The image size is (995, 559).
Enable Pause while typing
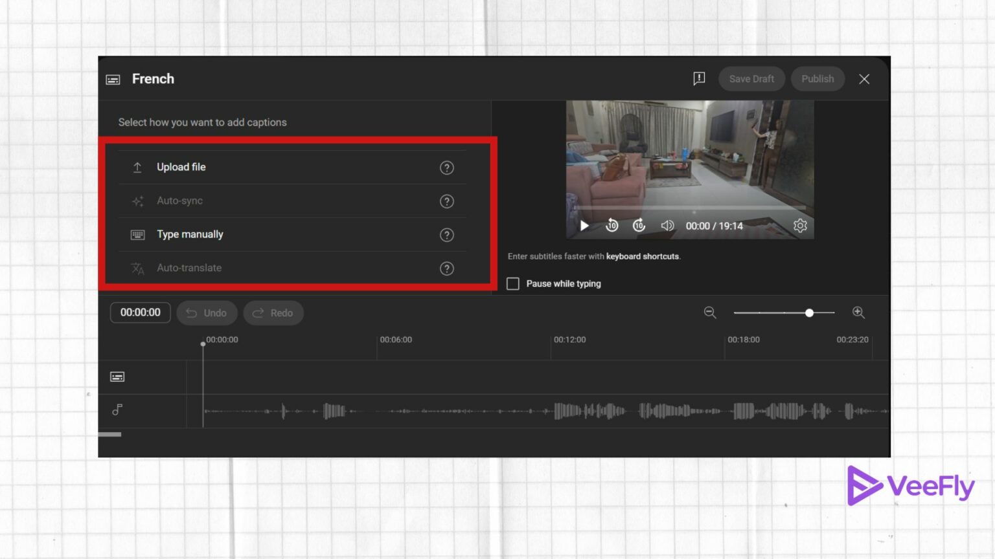[512, 283]
